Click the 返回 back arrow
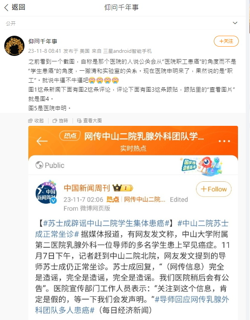Viewport: 250px width, 320px height. [14, 7]
